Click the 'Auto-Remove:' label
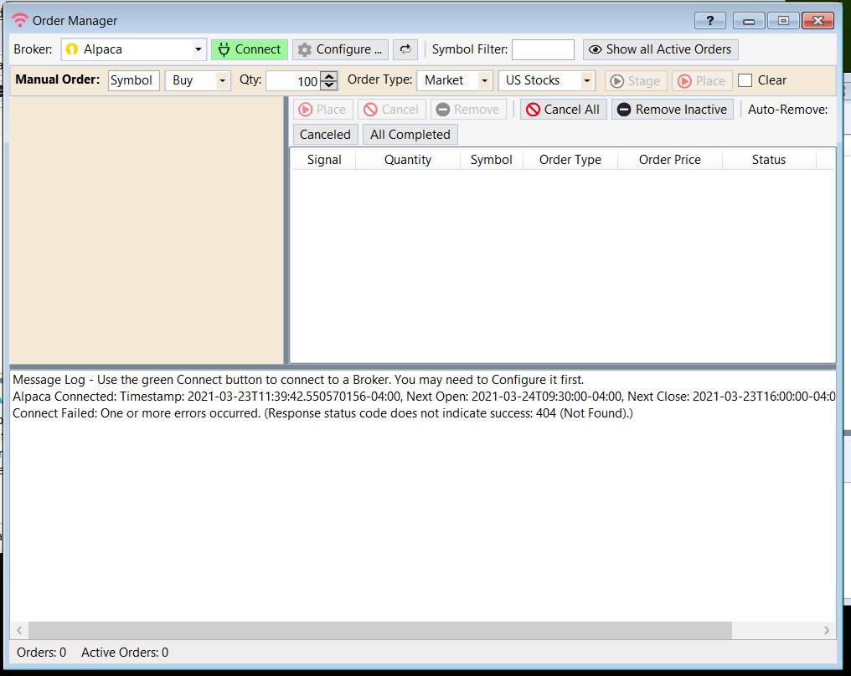 click(787, 110)
